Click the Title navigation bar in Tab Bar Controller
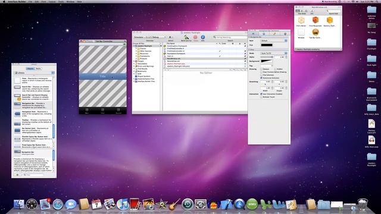 (x=102, y=77)
